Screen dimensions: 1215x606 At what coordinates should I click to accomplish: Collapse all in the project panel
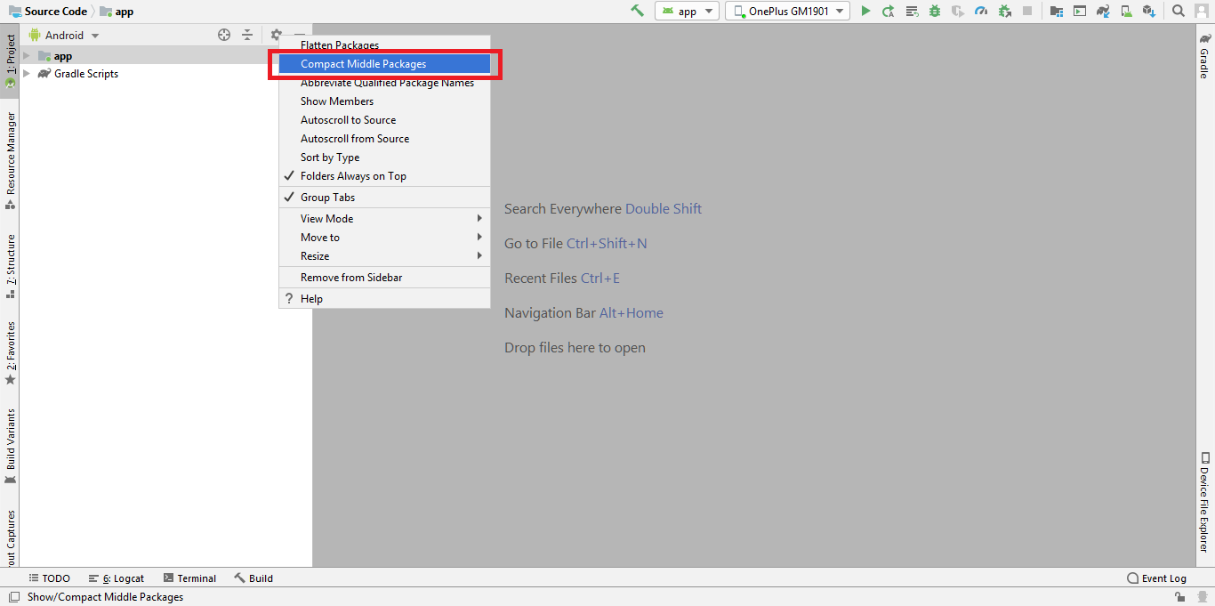pos(247,35)
